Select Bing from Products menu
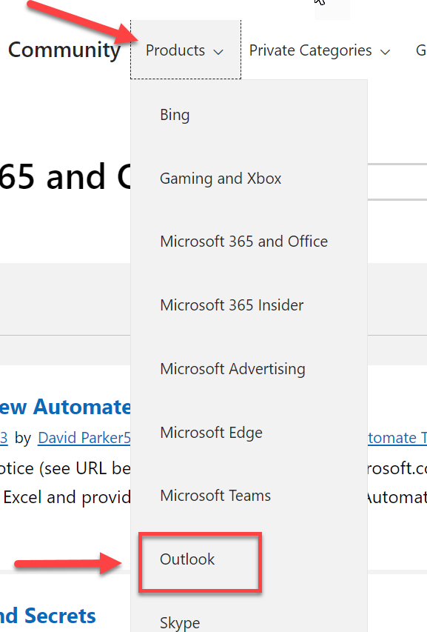The image size is (427, 632). click(175, 114)
